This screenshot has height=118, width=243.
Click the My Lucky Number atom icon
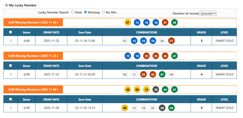click(x=6, y=5)
